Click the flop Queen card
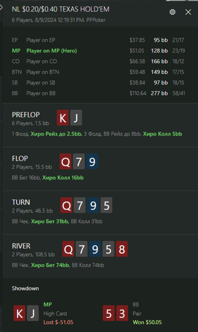Image resolution: width=198 pixels, height=332 pixels. pos(65,162)
